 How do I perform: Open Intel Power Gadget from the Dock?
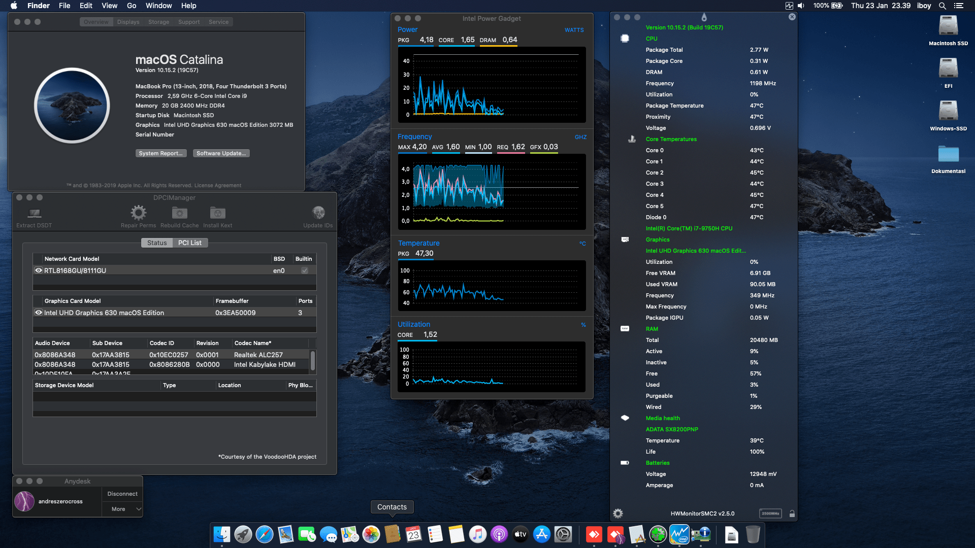(x=679, y=534)
